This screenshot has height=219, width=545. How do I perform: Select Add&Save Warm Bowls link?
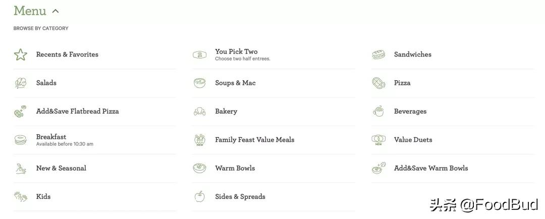[x=453, y=168]
